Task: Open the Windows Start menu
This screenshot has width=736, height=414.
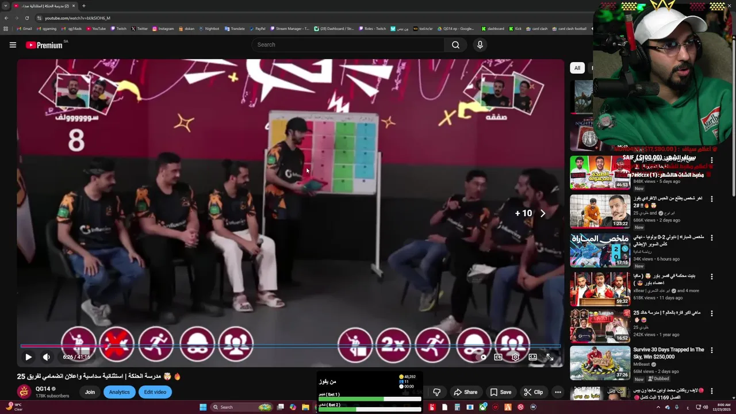Action: [203, 407]
